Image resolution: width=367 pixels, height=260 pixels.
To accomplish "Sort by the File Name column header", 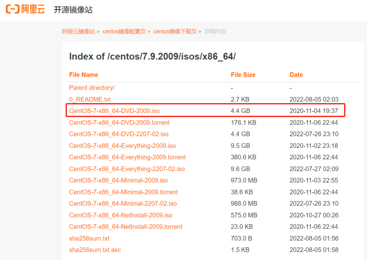I will pyautogui.click(x=84, y=75).
